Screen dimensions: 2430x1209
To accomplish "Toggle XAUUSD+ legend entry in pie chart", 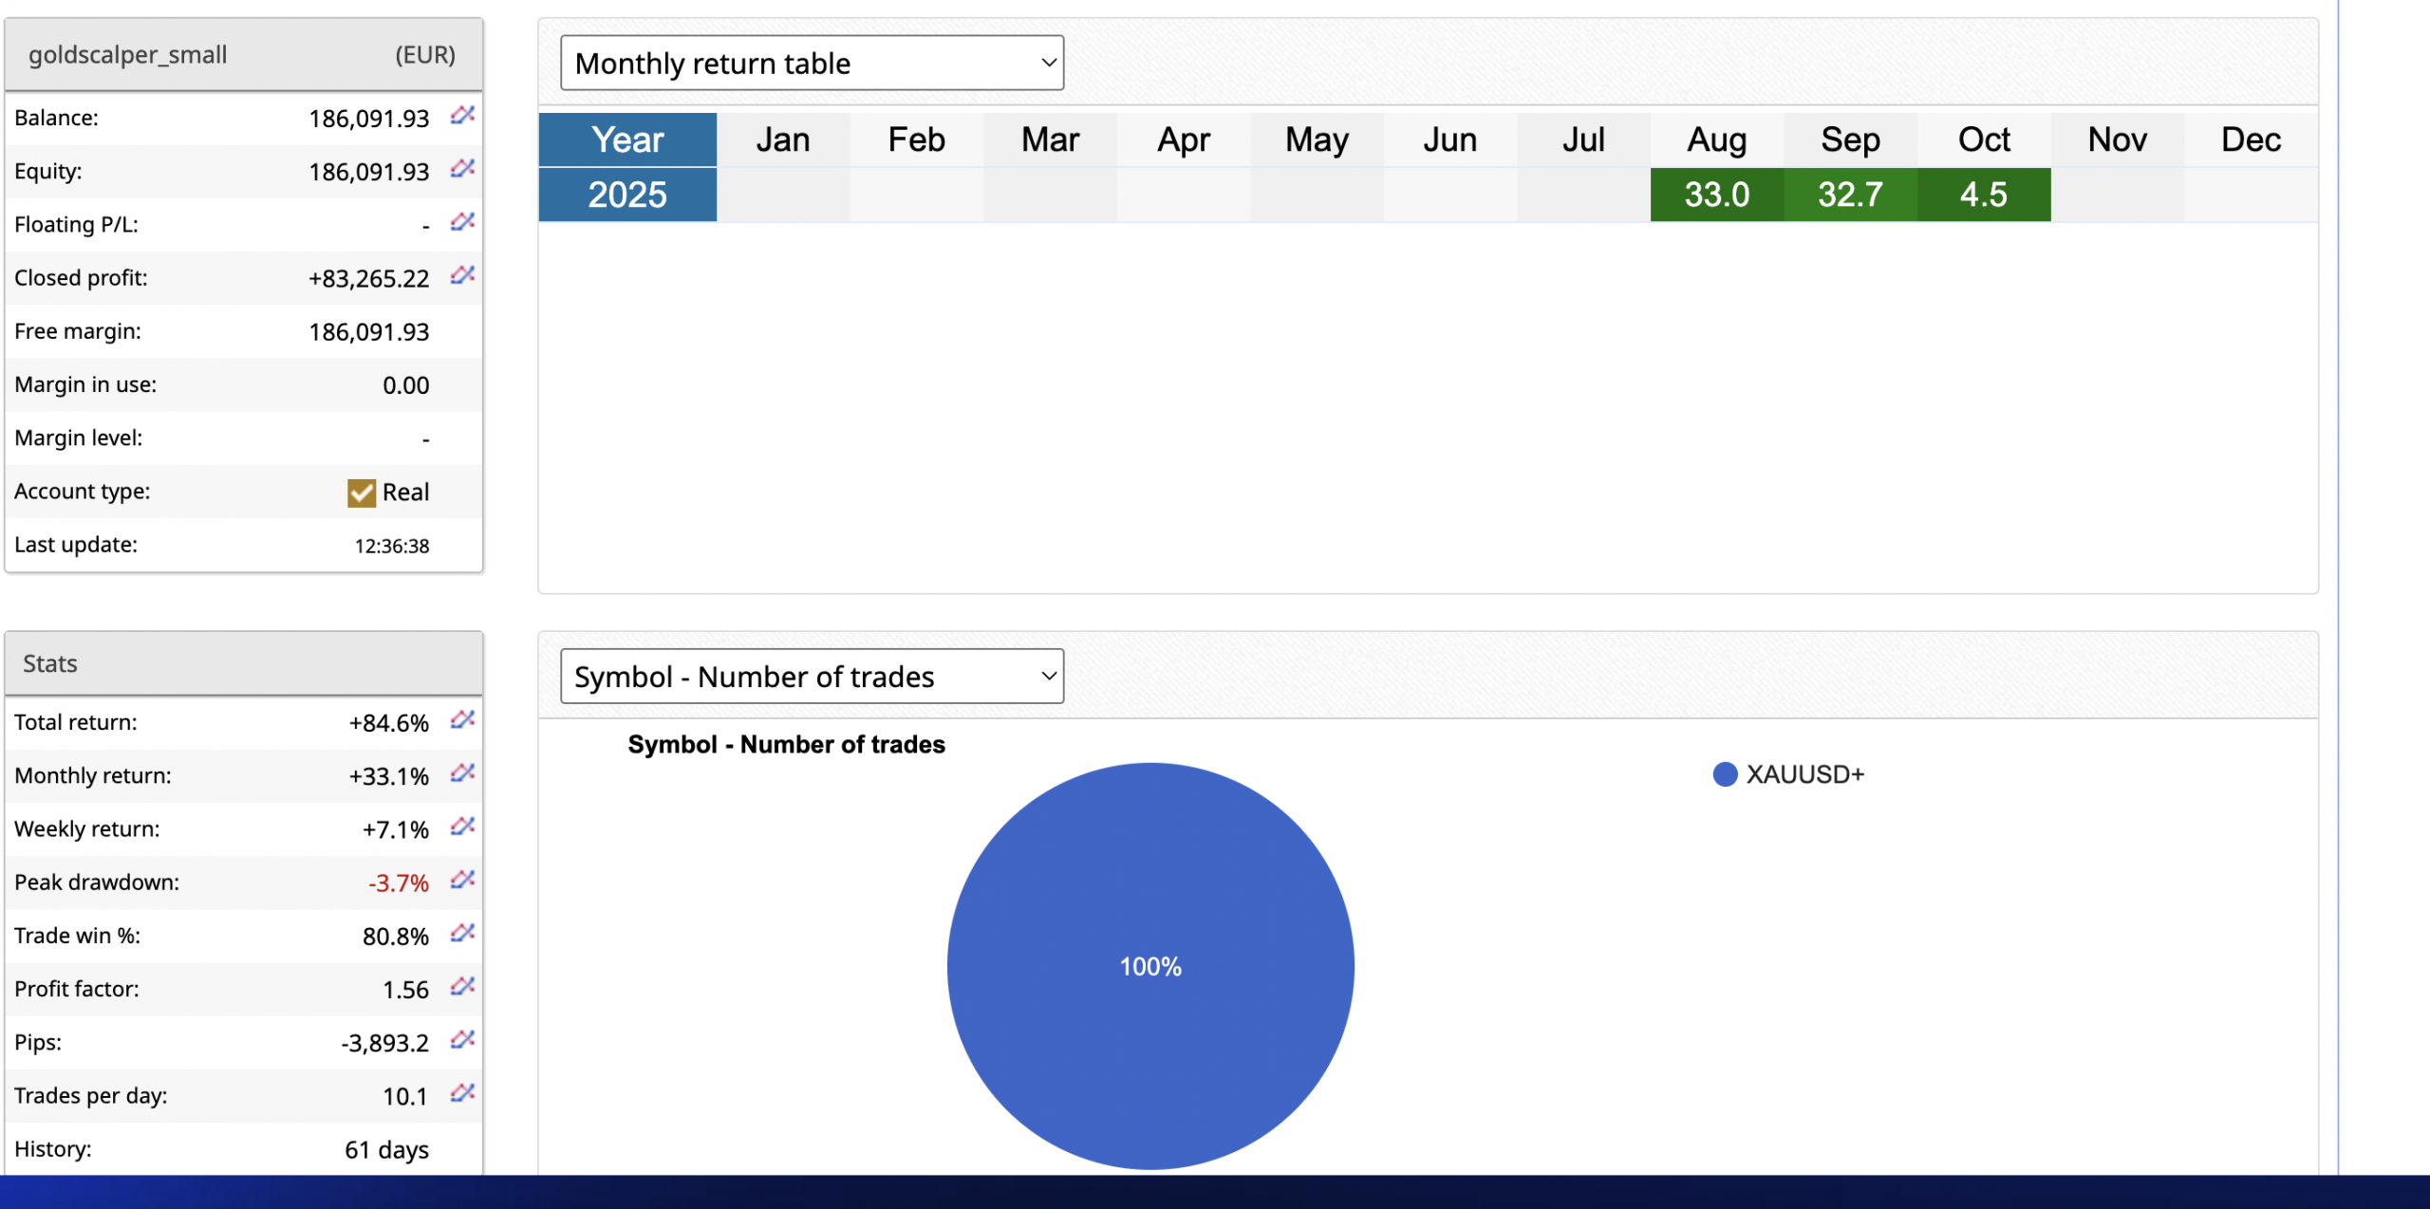I will click(x=1787, y=774).
